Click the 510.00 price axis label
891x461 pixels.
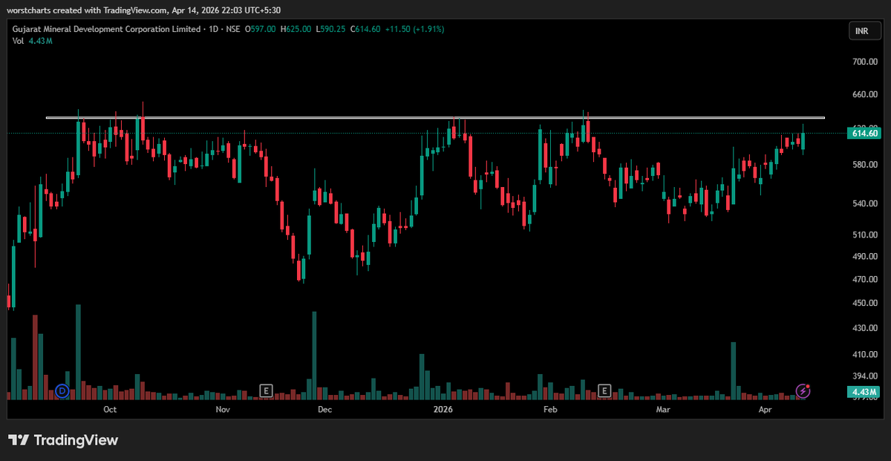[866, 235]
